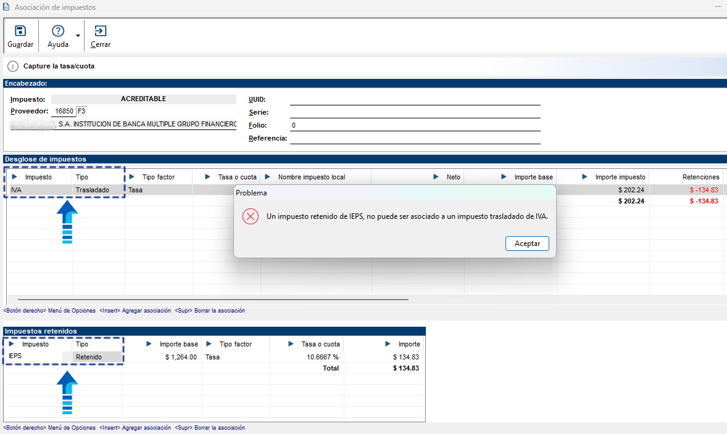Click the UUID input field
Screen dimensions: 727x434
pyautogui.click(x=415, y=99)
